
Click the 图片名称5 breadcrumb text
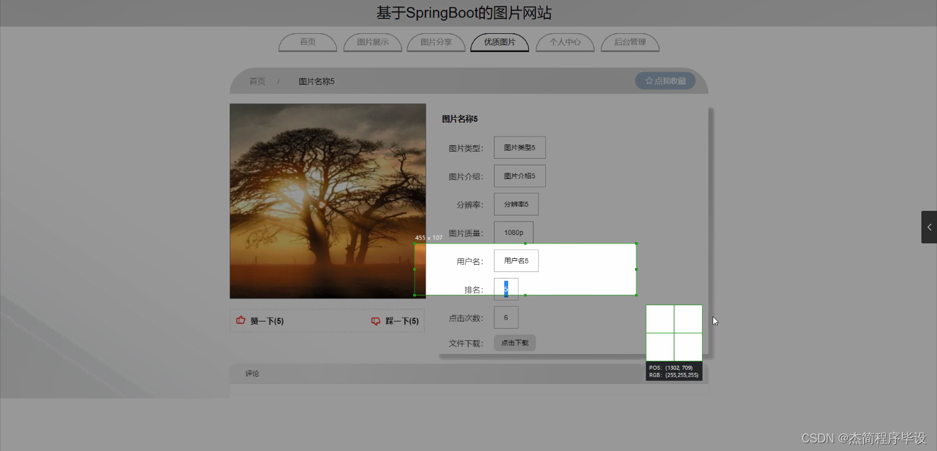(316, 81)
